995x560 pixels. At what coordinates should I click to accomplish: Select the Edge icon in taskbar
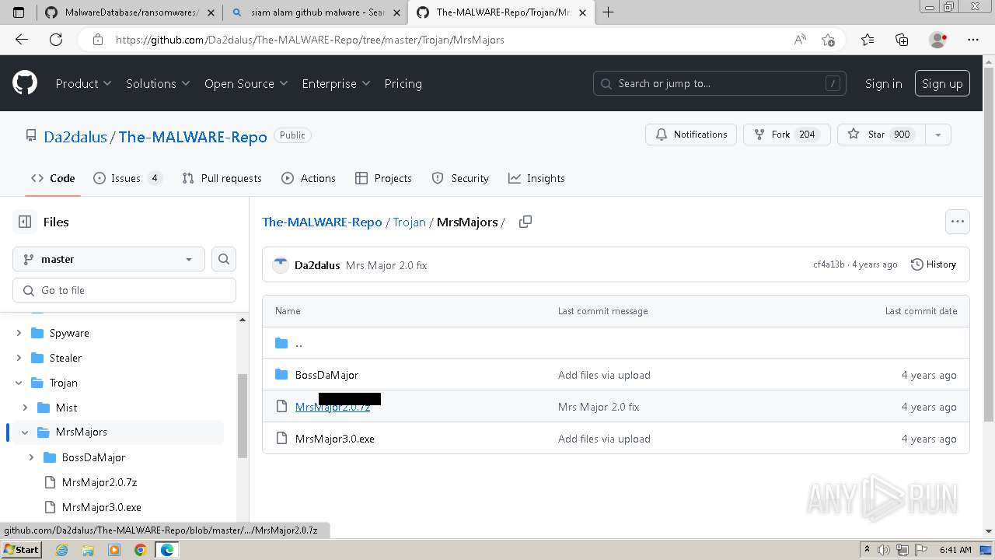coord(167,549)
